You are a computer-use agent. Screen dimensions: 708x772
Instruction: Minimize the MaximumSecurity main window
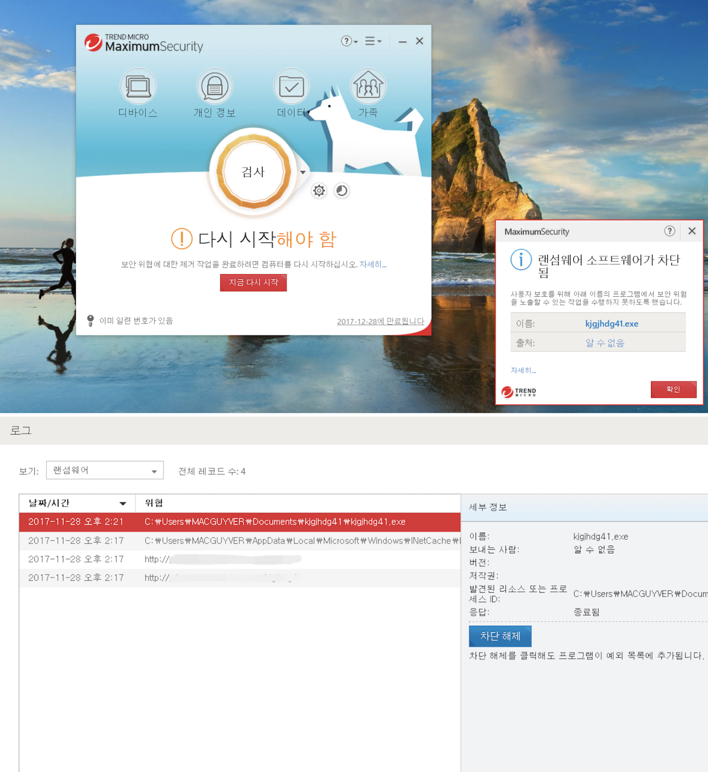pos(403,42)
